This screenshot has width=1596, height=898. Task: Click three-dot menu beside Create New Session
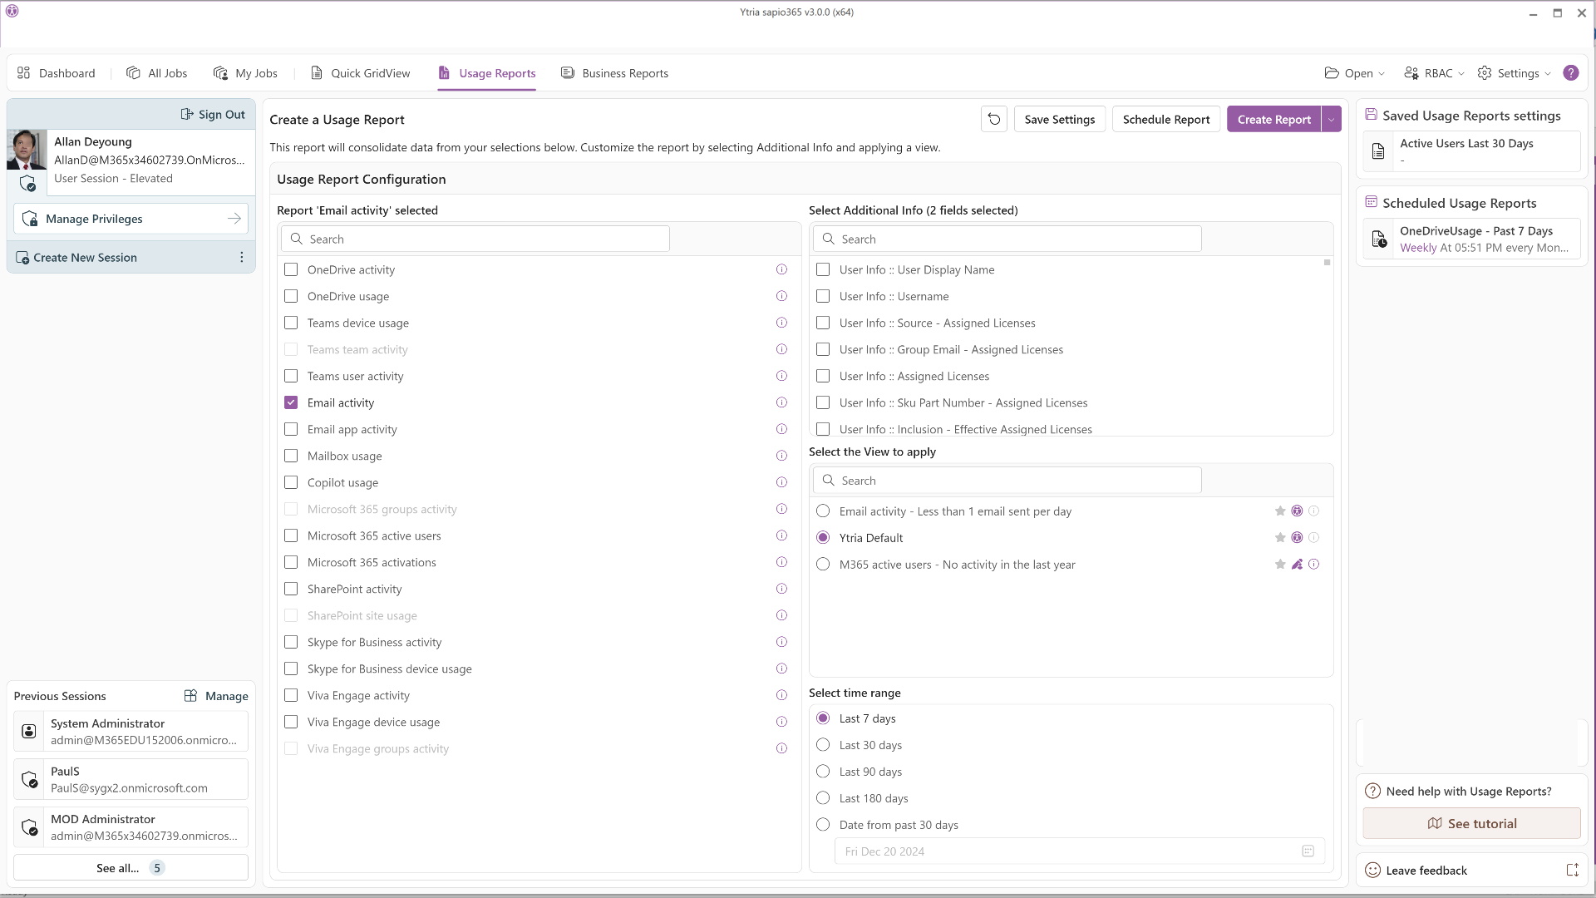point(242,258)
